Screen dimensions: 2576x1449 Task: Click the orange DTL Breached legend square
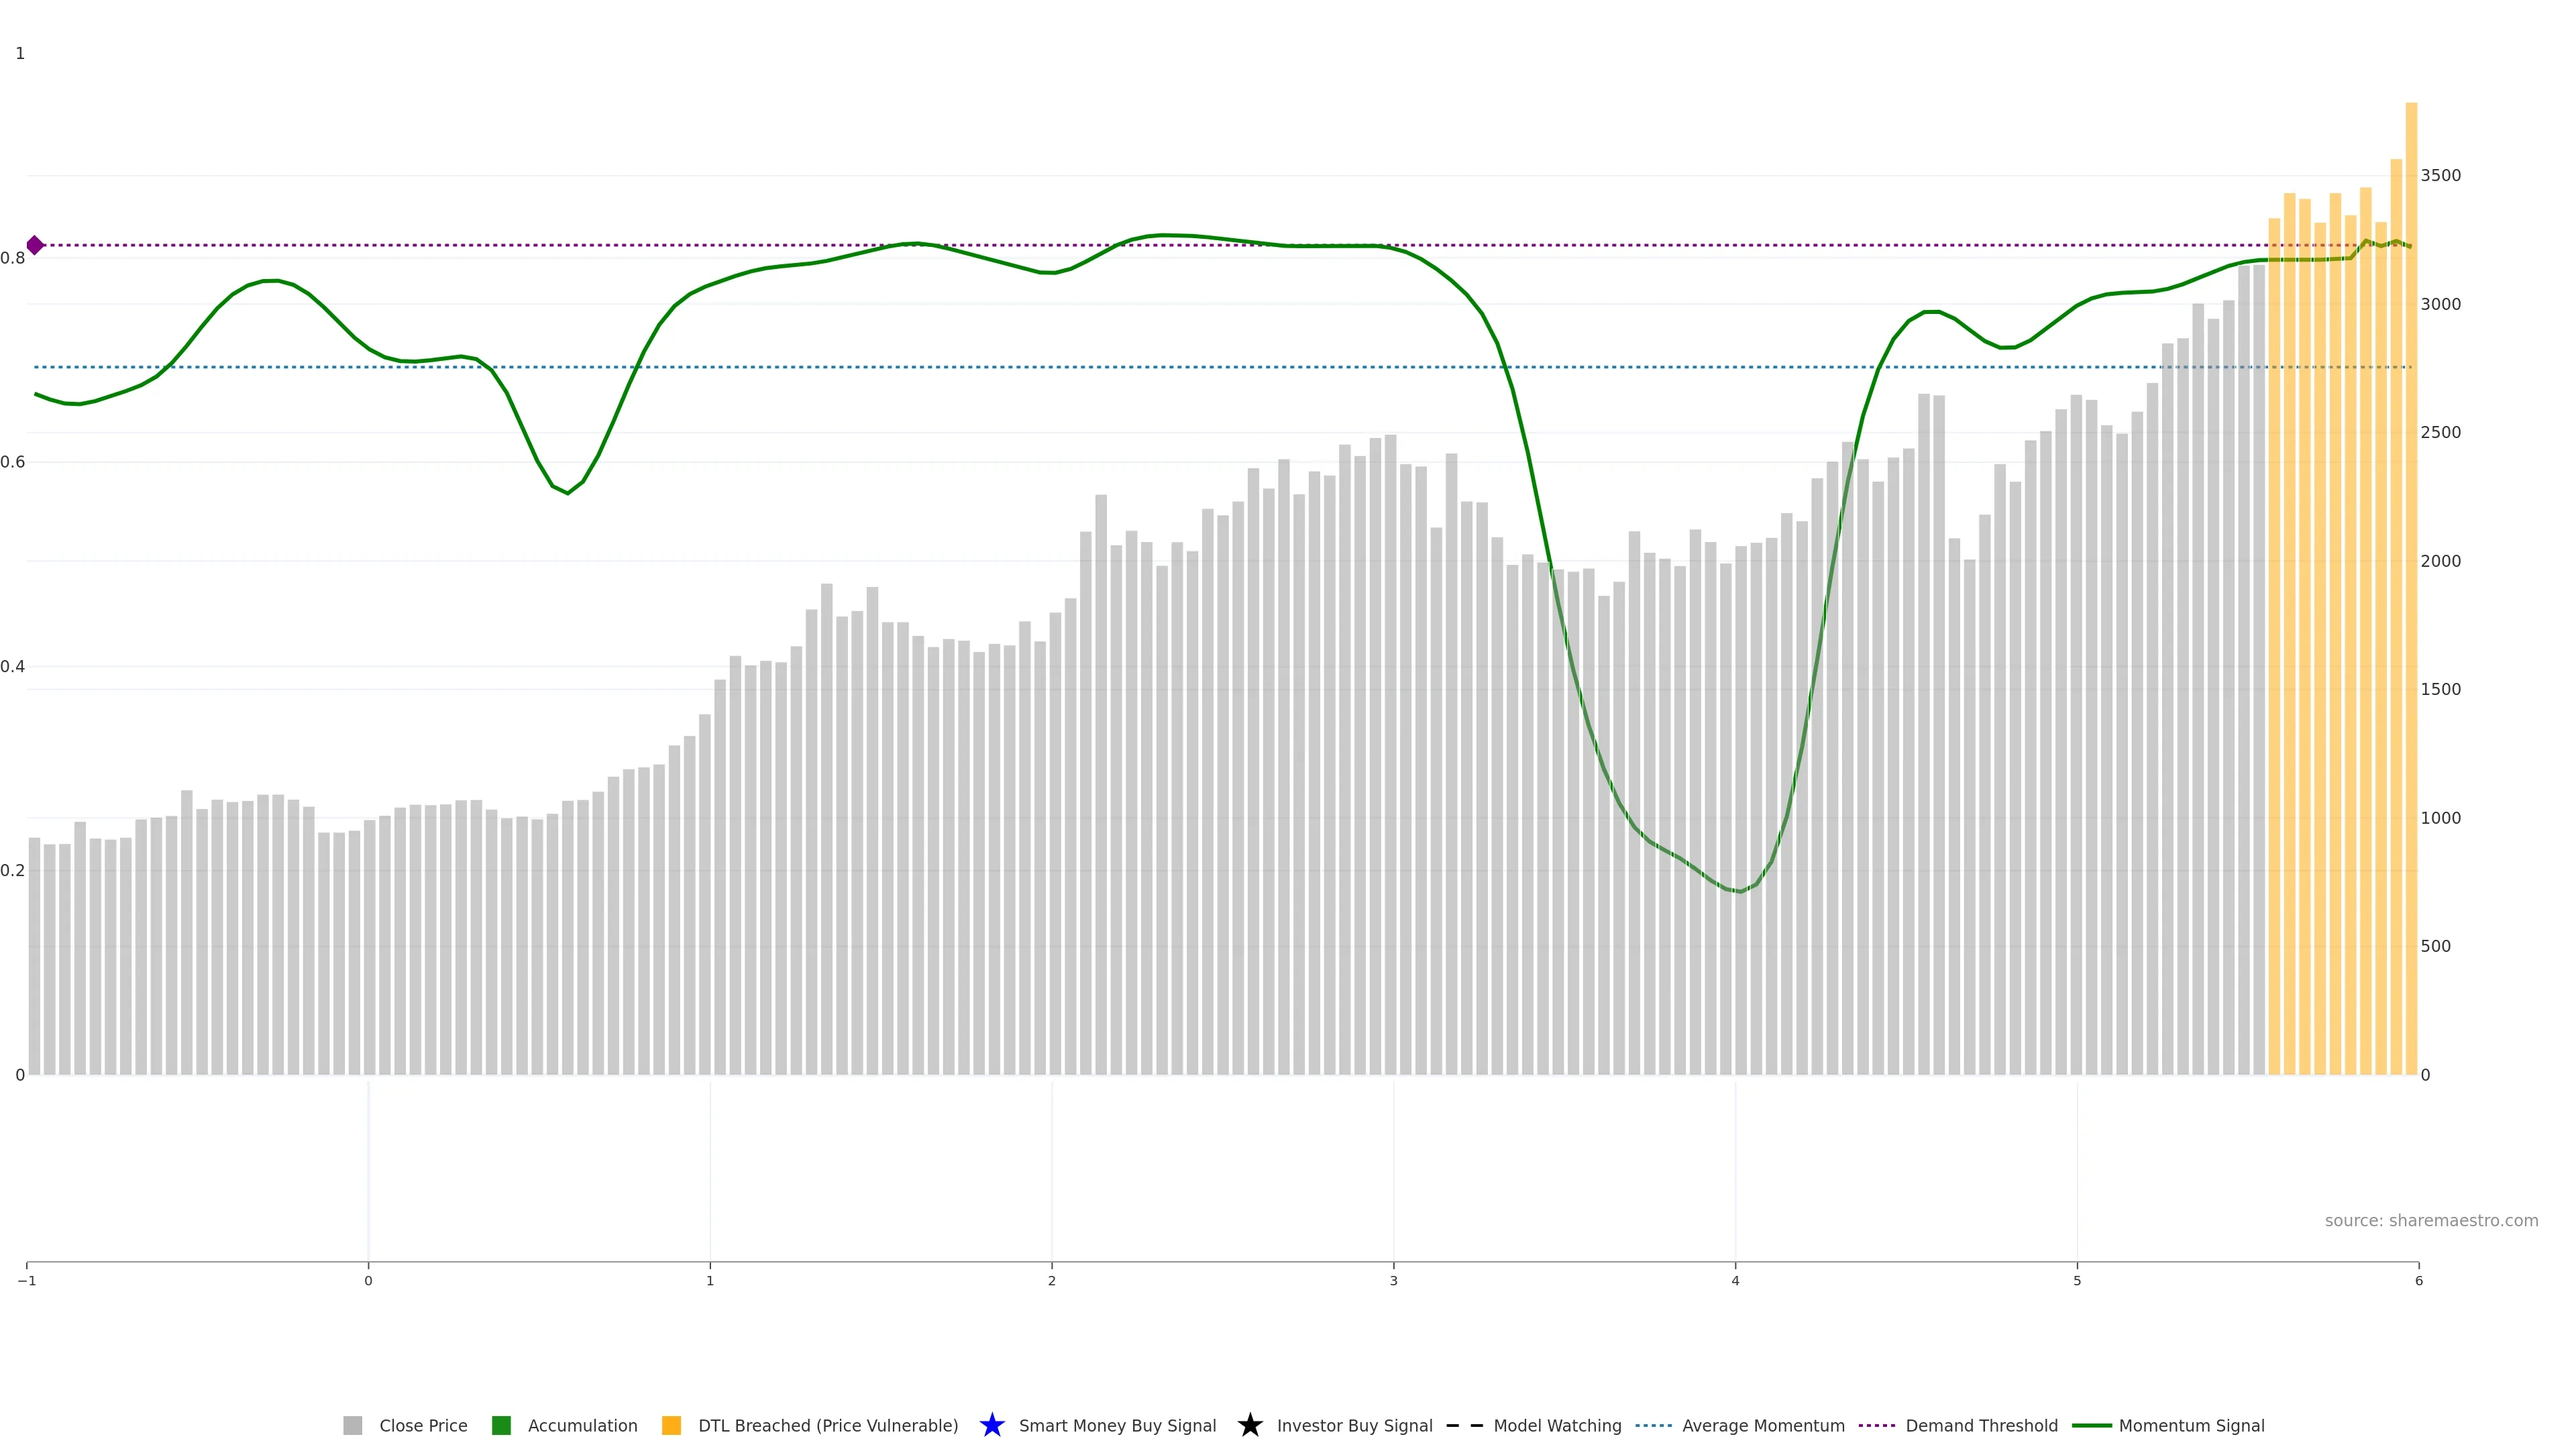(x=671, y=1425)
